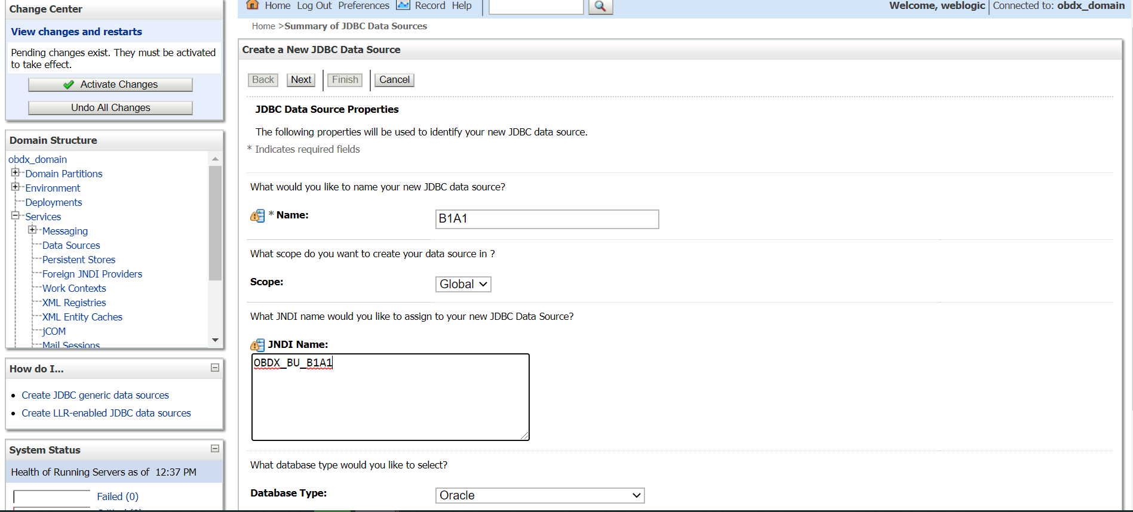Click the Domain Structure scrollbar up arrow
The width and height of the screenshot is (1133, 512).
[x=215, y=159]
